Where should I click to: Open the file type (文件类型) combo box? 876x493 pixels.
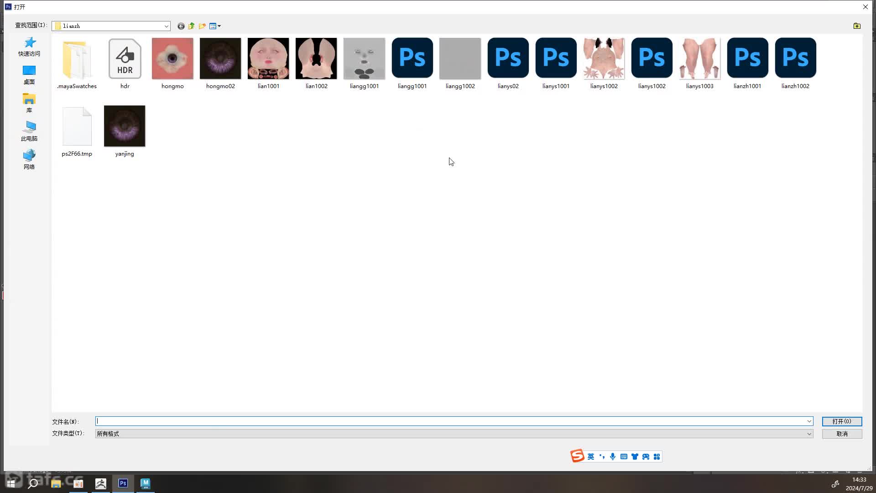click(x=454, y=434)
